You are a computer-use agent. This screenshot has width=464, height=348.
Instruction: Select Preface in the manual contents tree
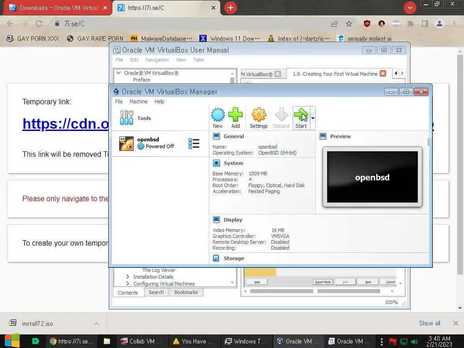click(x=141, y=80)
